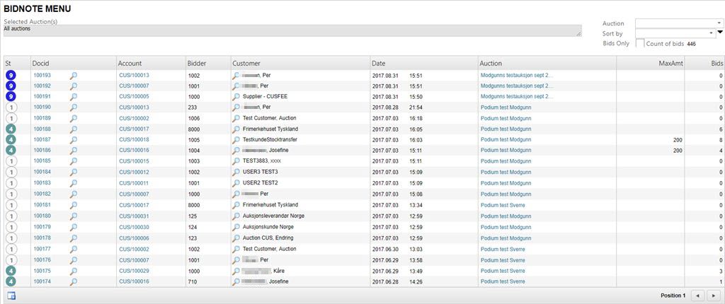Go to previous page with left arrow
The height and width of the screenshot is (304, 725).
tap(697, 296)
